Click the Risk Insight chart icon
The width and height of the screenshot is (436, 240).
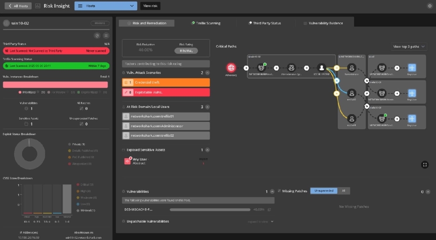38,6
